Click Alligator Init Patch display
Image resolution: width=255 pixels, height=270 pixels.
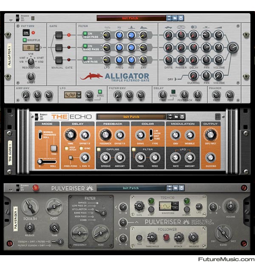(131, 18)
